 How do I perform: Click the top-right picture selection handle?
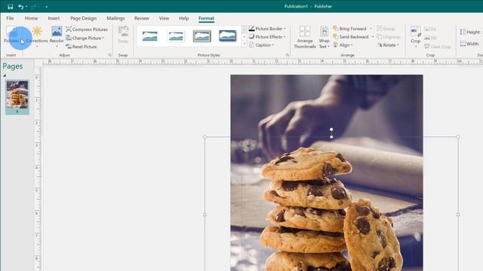[458, 137]
